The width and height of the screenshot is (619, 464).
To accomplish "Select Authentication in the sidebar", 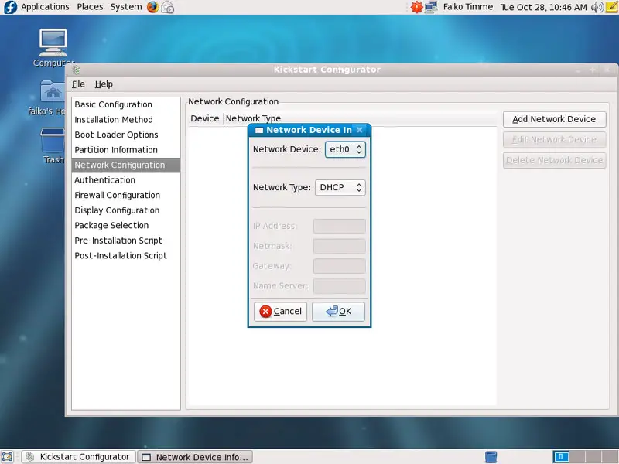I will coord(126,180).
